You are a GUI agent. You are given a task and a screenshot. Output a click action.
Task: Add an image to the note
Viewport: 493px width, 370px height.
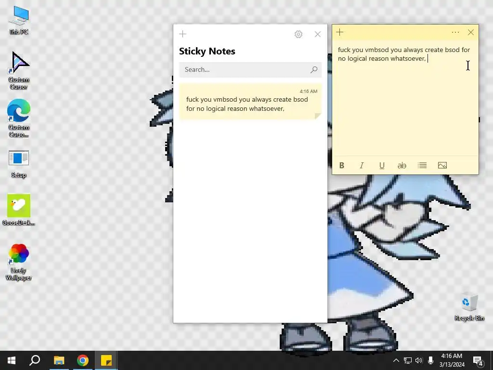[442, 166]
